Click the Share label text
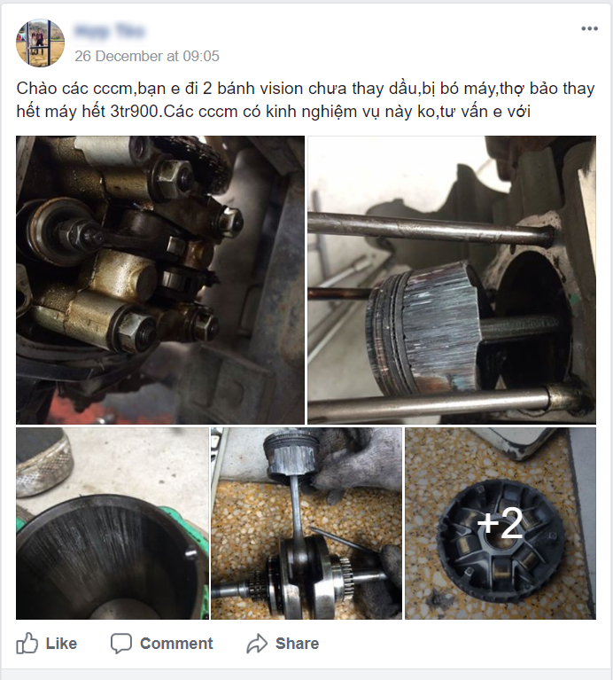This screenshot has height=680, width=613. [x=297, y=643]
